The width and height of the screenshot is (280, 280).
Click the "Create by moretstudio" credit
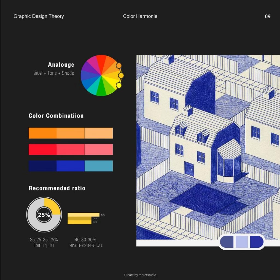tap(140, 275)
